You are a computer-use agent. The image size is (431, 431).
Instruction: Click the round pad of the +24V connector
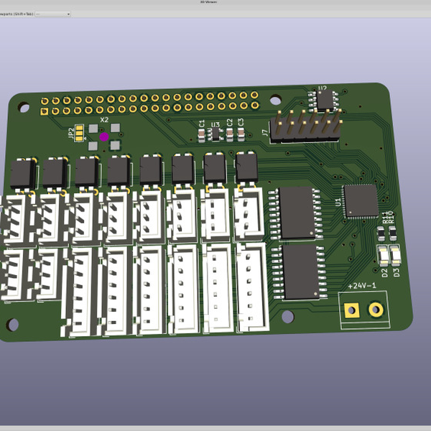pyautogui.click(x=376, y=310)
